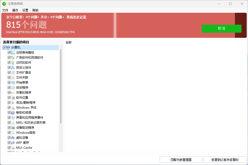Disable the Windows 字体 checkbox

pyautogui.click(x=9, y=107)
